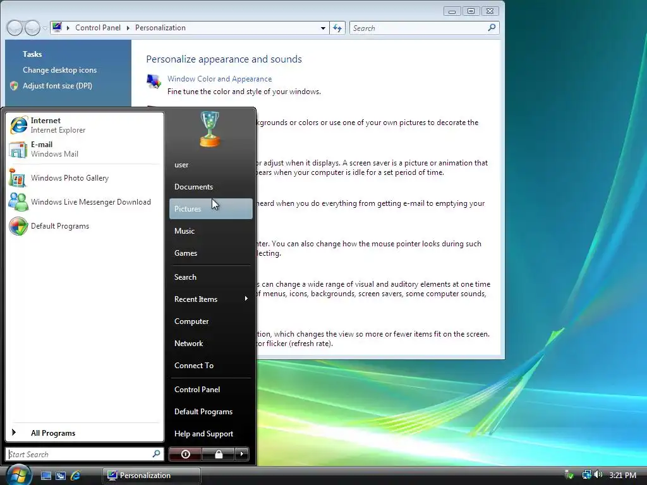The image size is (647, 485).
Task: Expand the arrow after Control Panel breadcrumb
Action: pyautogui.click(x=128, y=28)
